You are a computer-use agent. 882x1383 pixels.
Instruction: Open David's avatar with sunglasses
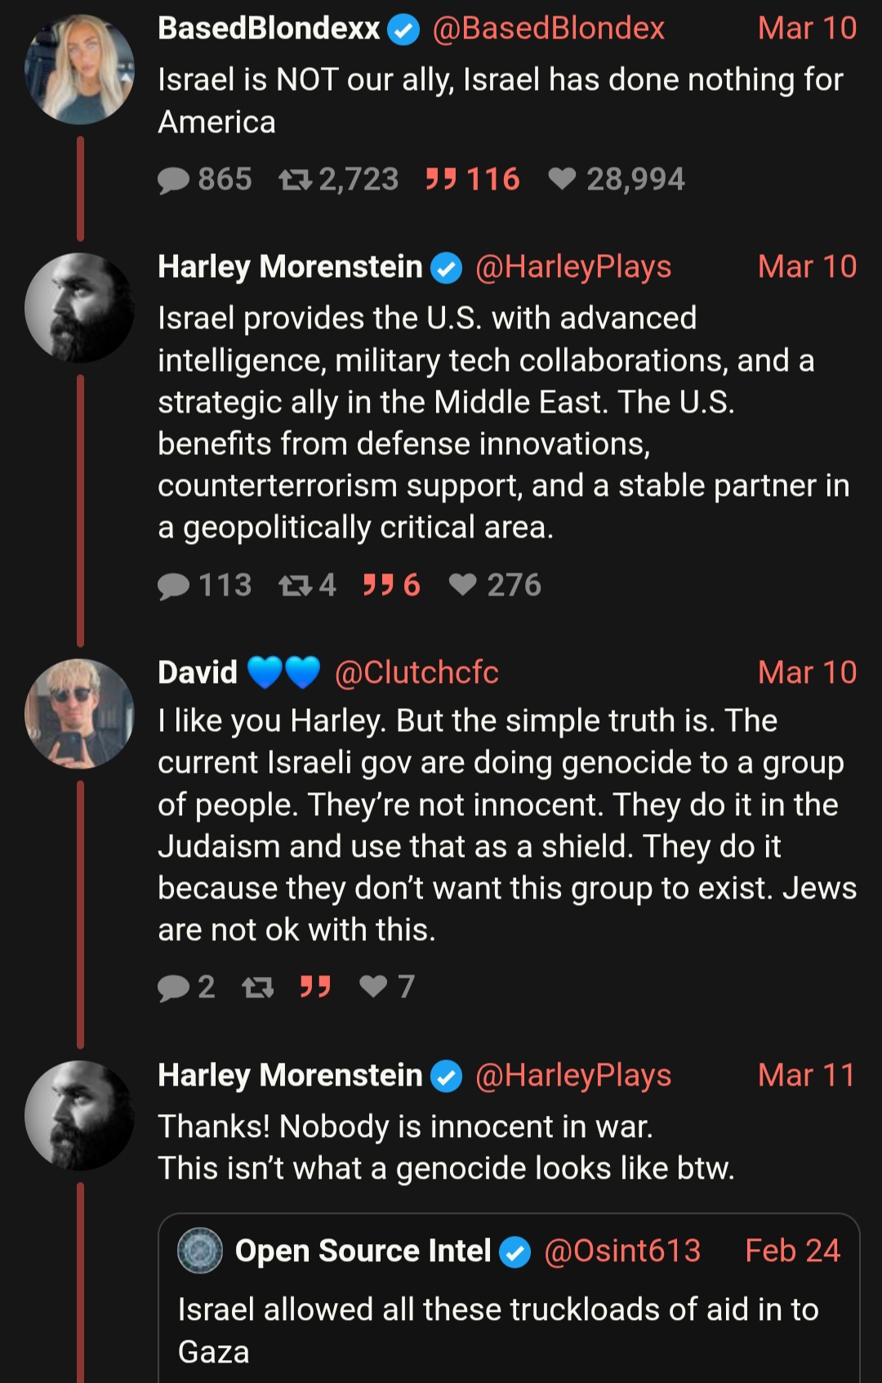tap(79, 713)
